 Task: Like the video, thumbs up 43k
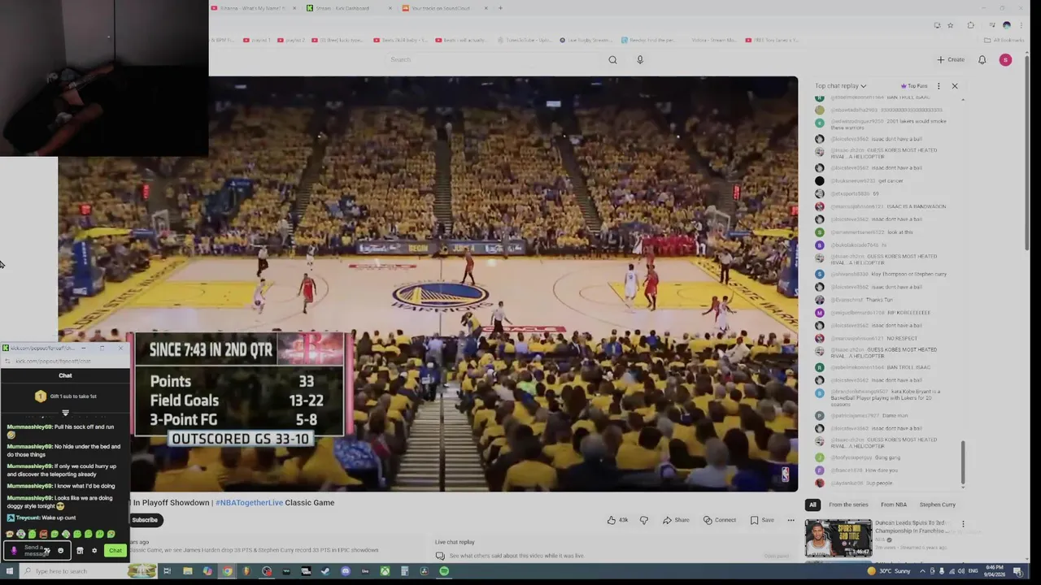click(617, 520)
